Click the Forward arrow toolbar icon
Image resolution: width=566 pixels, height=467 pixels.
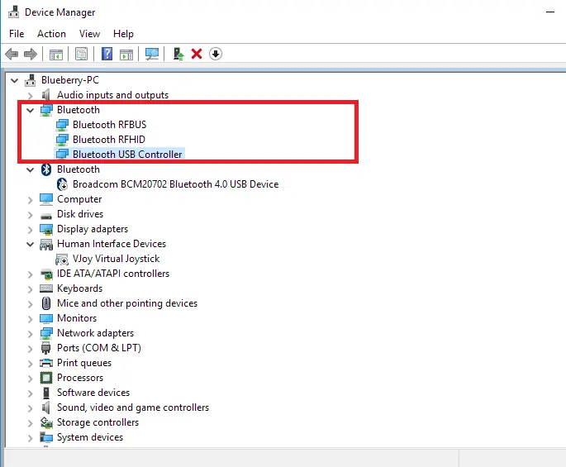pyautogui.click(x=31, y=55)
